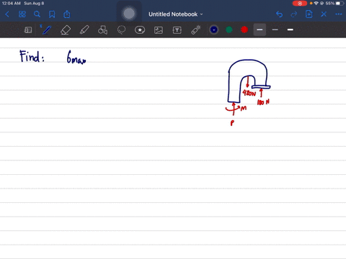Image resolution: width=346 pixels, height=259 pixels.
Task: Open the three-dot more options menu
Action: (x=339, y=14)
